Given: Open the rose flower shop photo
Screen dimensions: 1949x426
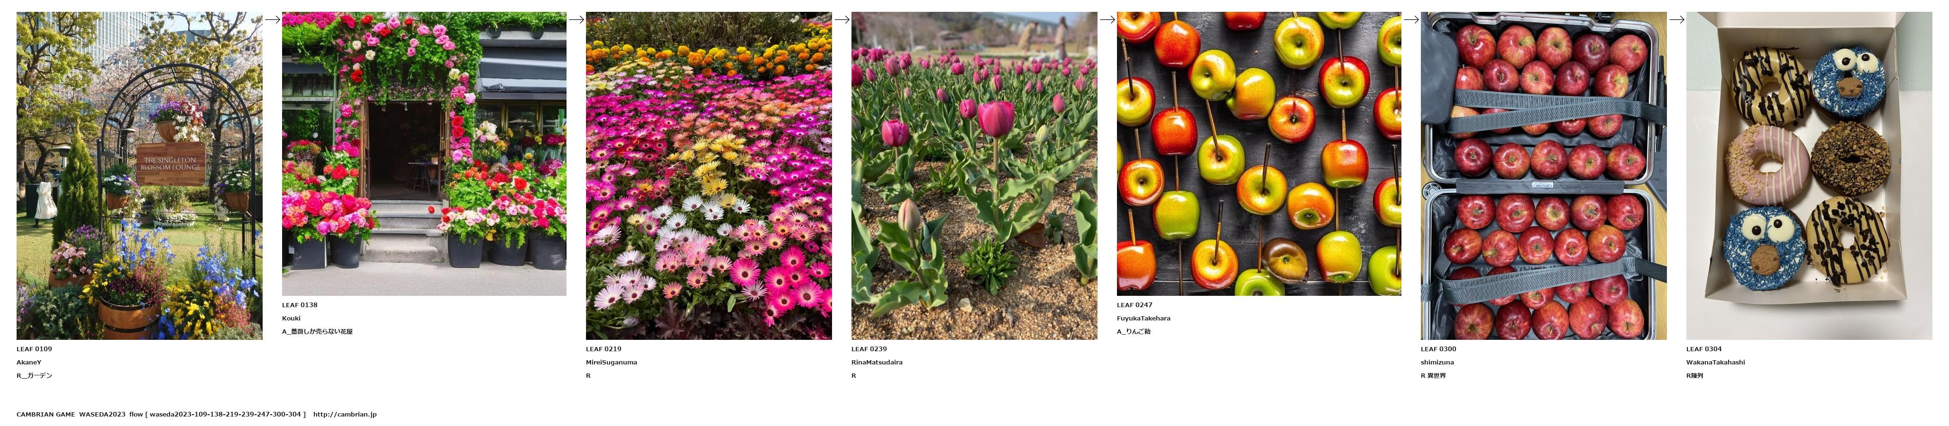Looking at the screenshot, I should coord(424,153).
